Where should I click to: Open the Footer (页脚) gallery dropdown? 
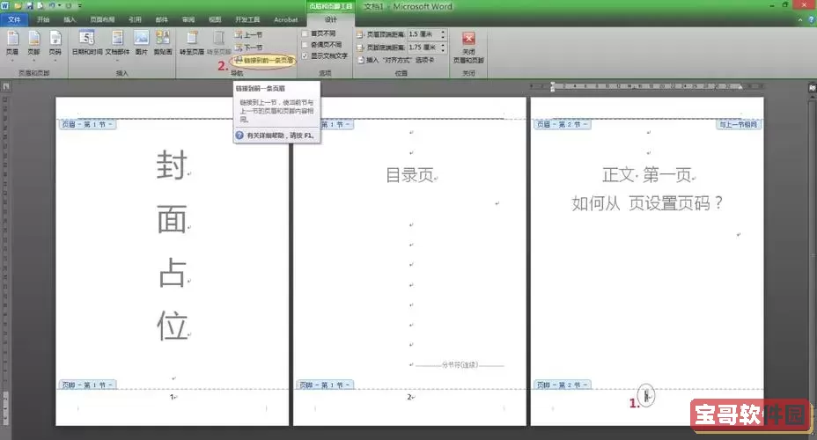pyautogui.click(x=33, y=44)
